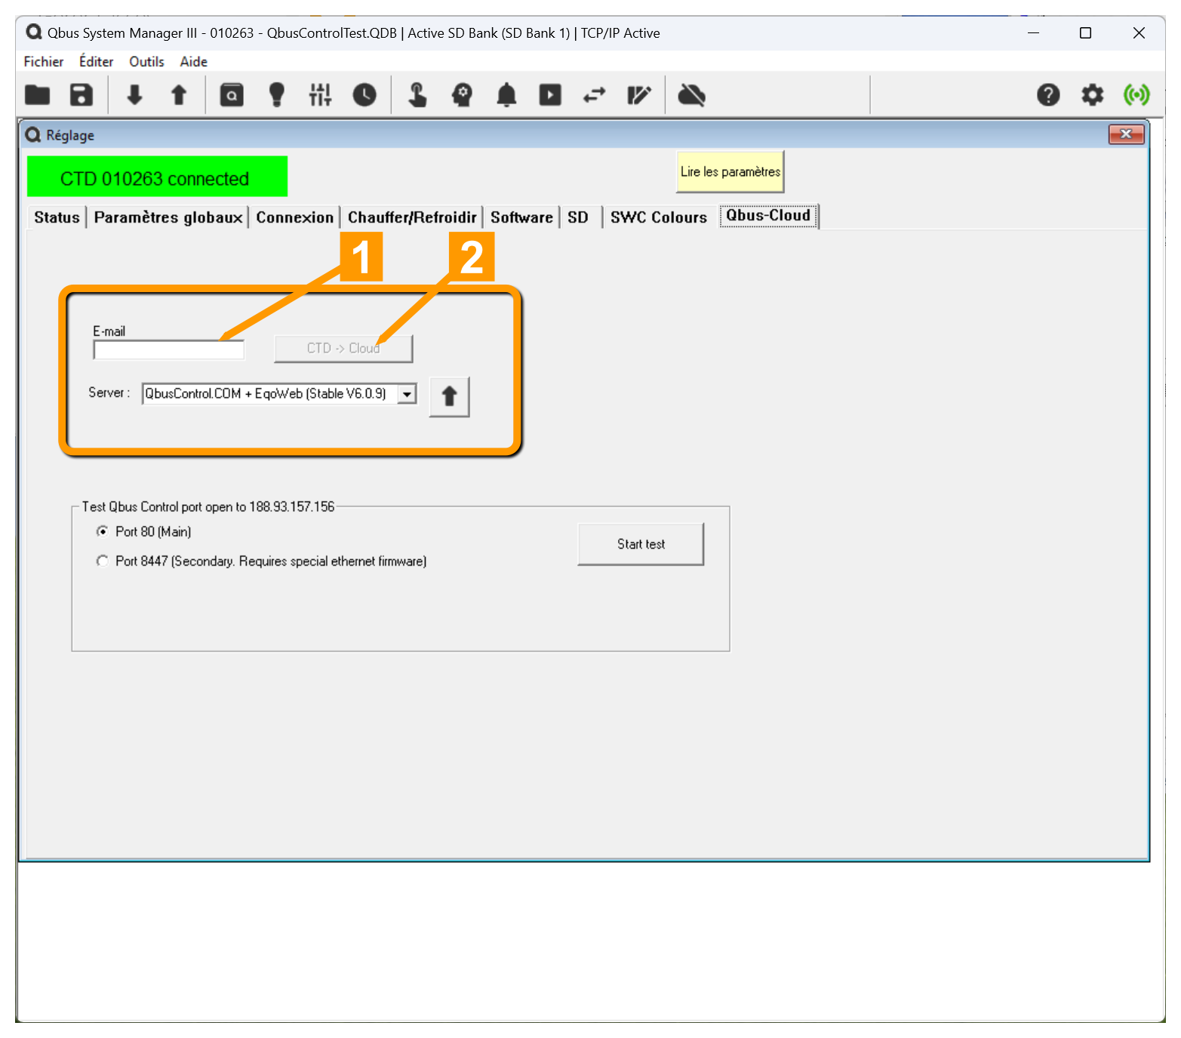Viewport: 1181px width, 1038px height.
Task: Click the bell alarm icon
Action: (x=506, y=95)
